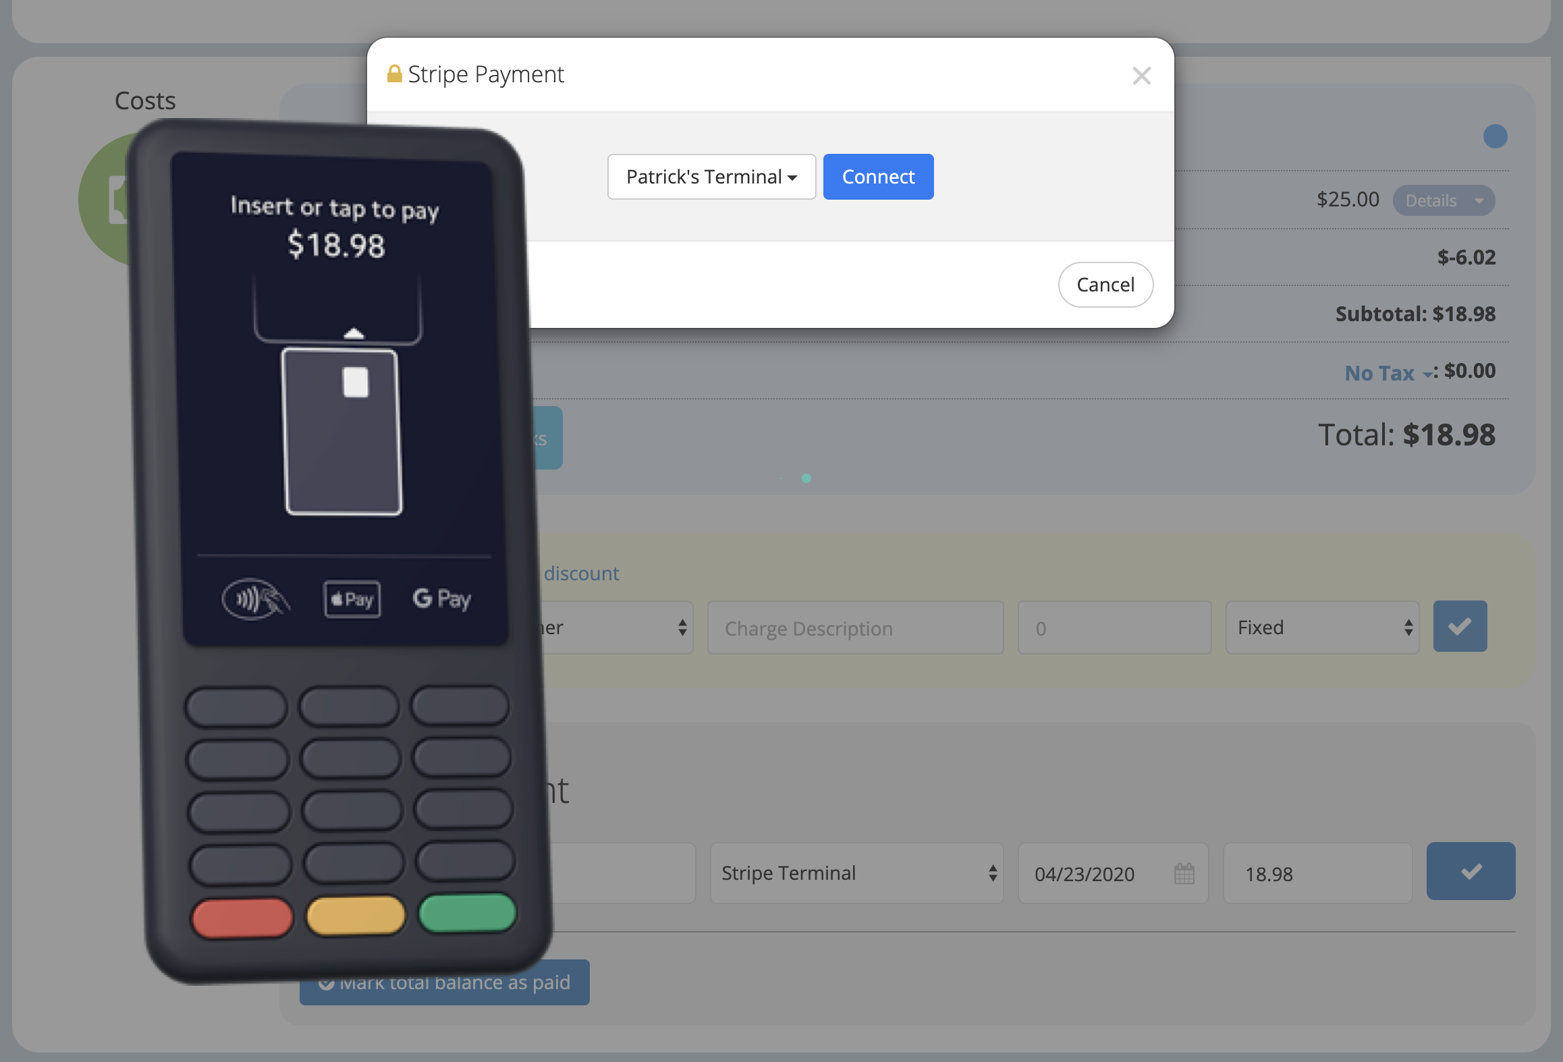The image size is (1563, 1062).
Task: Submit payment with the checkmark button beside 18.98
Action: click(1471, 871)
